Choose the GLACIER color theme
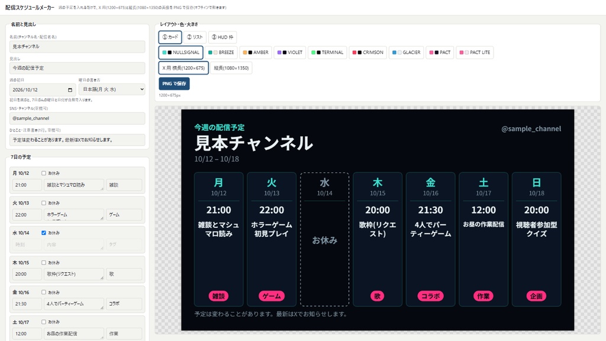606x341 pixels. click(406, 52)
